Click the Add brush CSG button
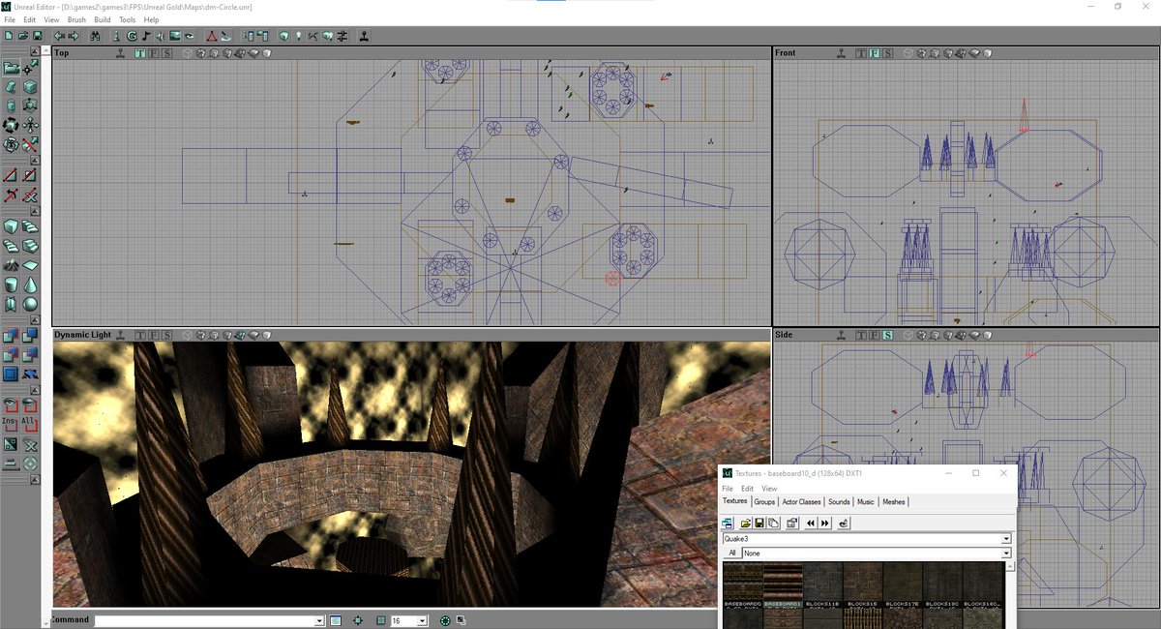Viewport: 1161px width, 629px height. 11,335
